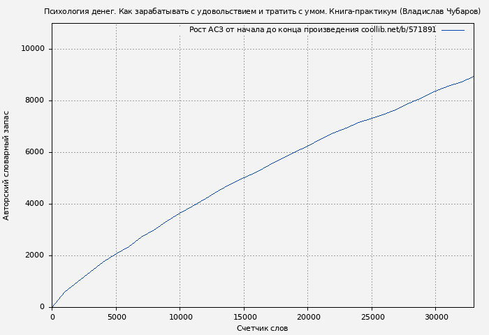Click the 30000 tick on the x-axis
Viewport: 489px width, 335px height.
(435, 316)
